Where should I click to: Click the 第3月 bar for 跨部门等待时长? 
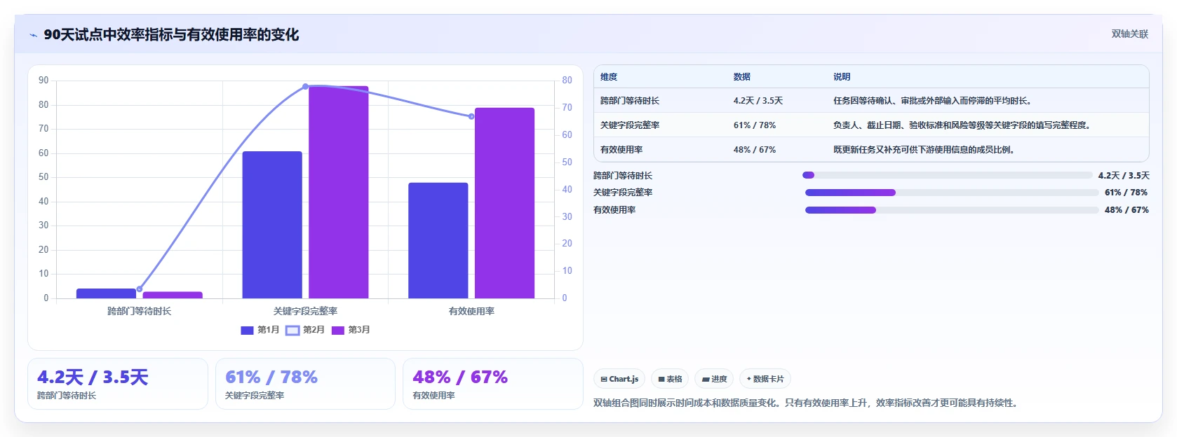173,296
